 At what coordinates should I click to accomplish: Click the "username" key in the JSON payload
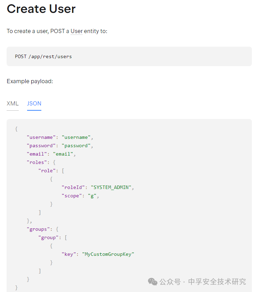tap(41, 137)
